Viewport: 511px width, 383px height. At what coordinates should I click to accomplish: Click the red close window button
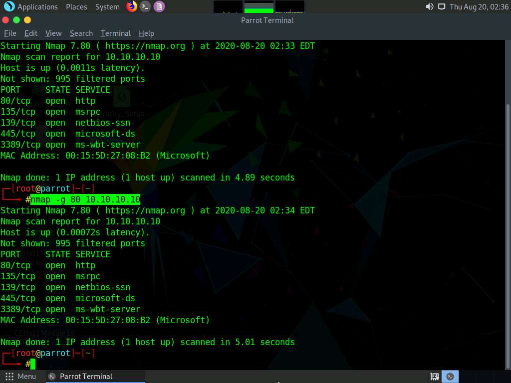(x=5, y=20)
